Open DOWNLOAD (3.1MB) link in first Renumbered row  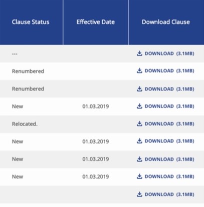165,70
